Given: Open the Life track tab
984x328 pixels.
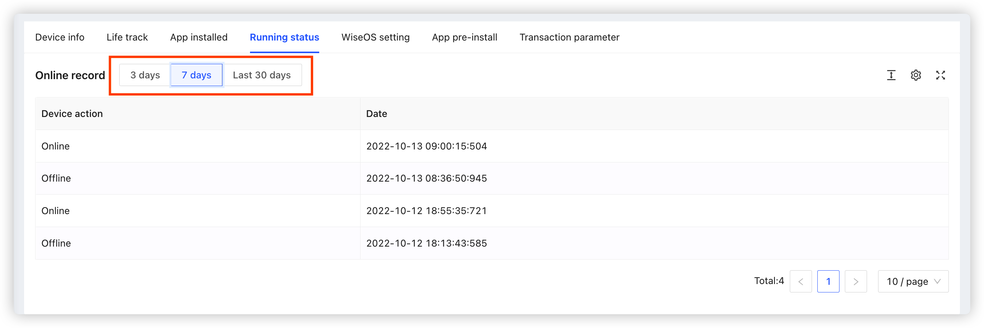Looking at the screenshot, I should [127, 37].
